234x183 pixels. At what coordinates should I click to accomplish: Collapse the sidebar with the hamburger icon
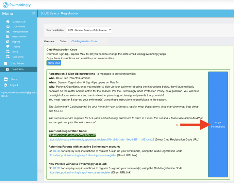tap(34, 13)
